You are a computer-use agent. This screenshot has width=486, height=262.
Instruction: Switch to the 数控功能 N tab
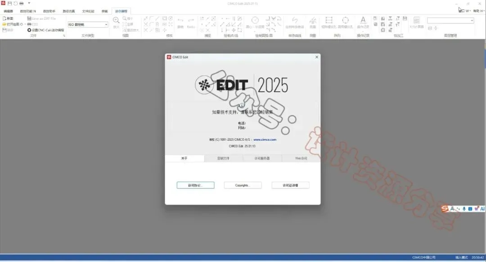(28, 11)
